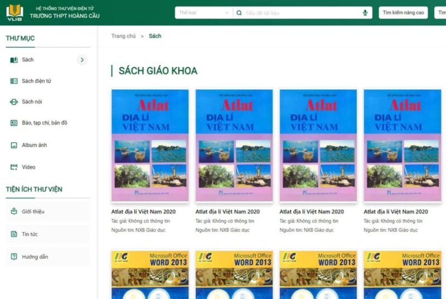
Task: Click the microphone voice search icon
Action: coord(365,13)
